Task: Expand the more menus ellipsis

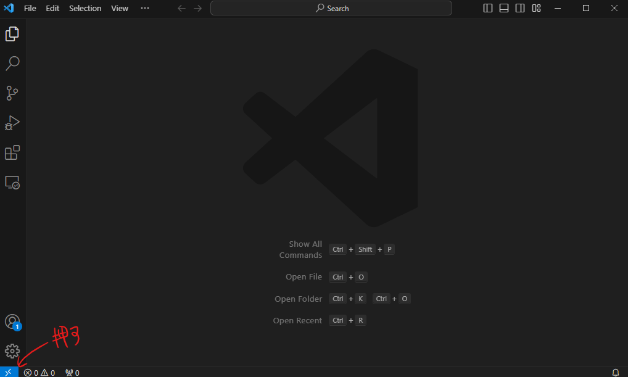Action: click(145, 8)
